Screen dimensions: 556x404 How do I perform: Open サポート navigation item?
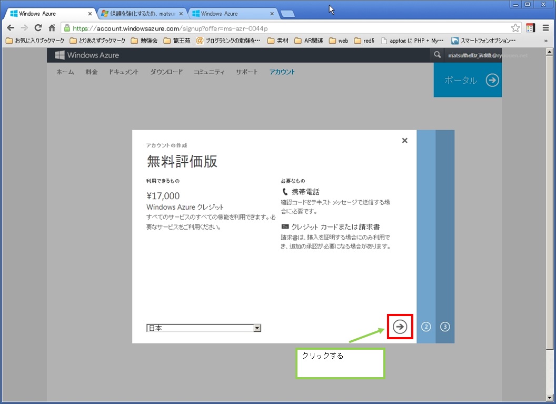(246, 72)
